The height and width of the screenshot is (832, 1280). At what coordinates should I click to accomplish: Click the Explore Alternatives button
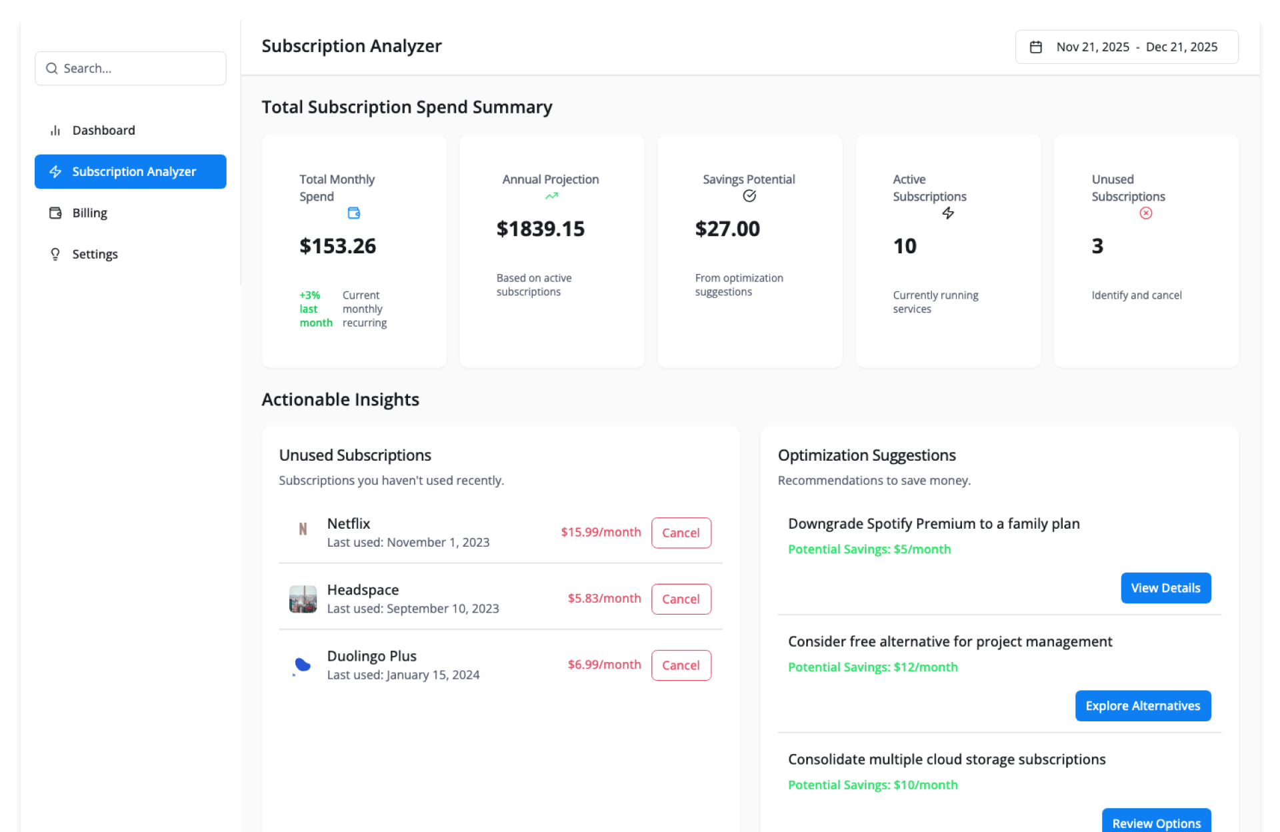coord(1143,706)
